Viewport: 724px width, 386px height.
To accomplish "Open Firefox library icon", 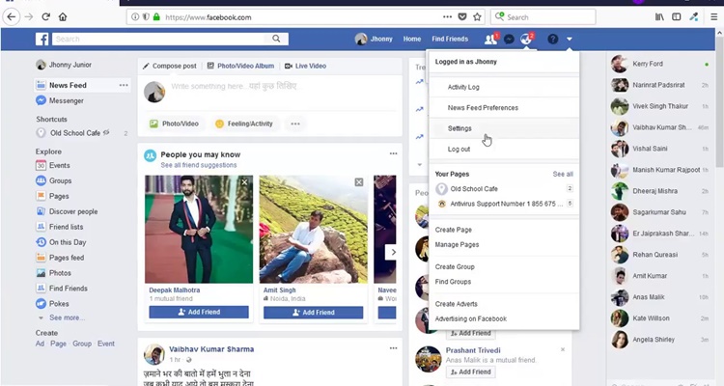I will 659,17.
